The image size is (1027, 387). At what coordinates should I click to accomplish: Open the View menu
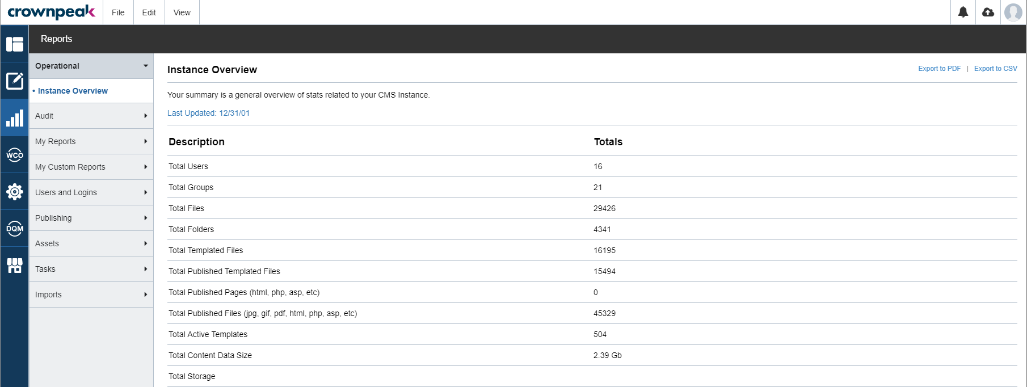182,12
